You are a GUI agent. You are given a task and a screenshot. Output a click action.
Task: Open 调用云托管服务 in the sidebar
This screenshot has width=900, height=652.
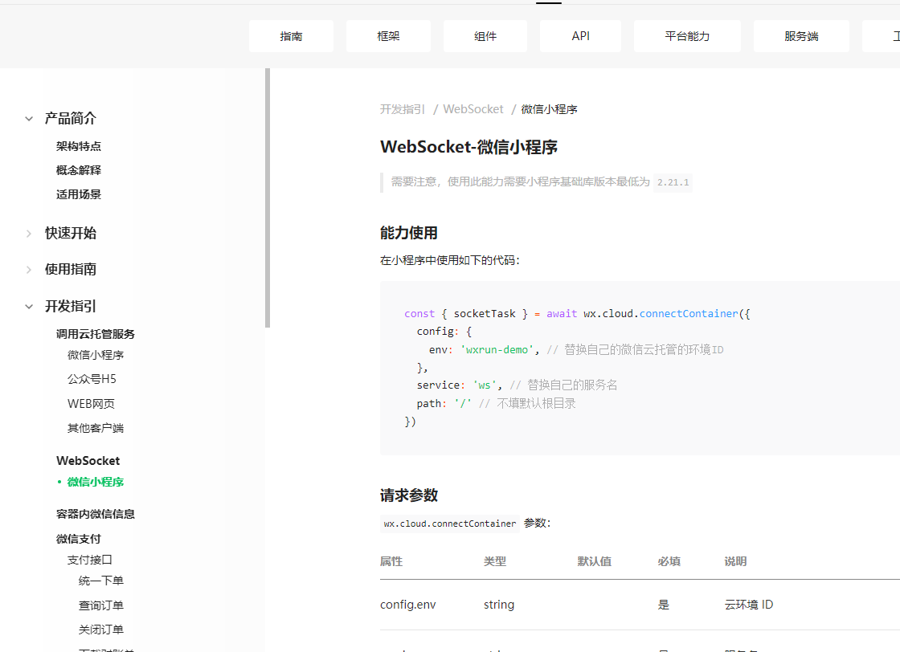click(x=96, y=334)
